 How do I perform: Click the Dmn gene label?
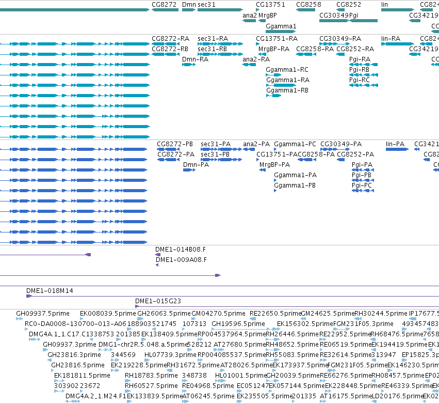[x=189, y=5]
